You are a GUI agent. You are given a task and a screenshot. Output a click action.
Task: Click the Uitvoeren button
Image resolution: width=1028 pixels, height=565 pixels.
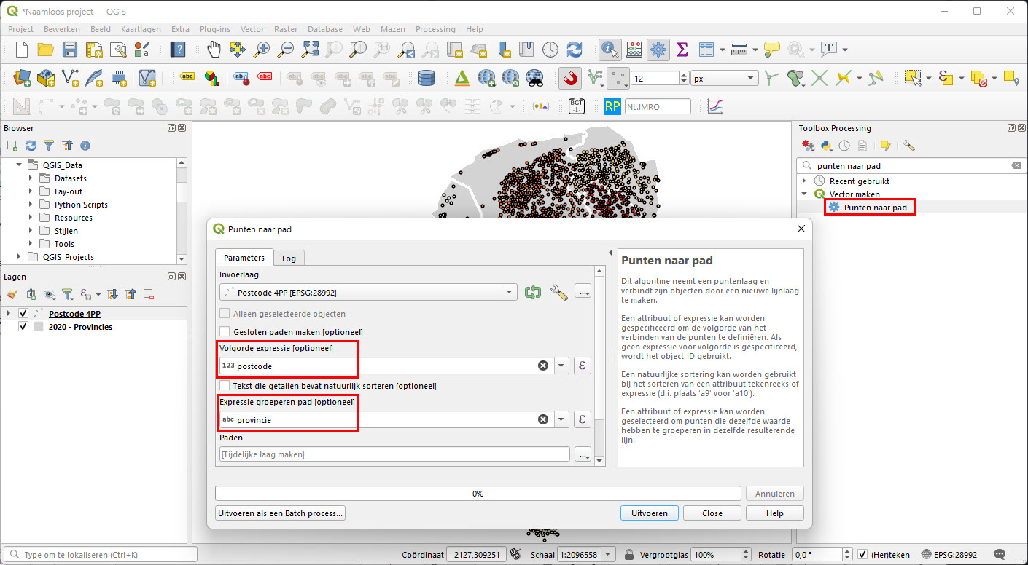[x=648, y=513]
